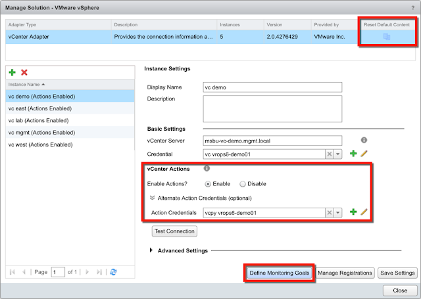
Task: Click VMware Inc. cell
Action: (335, 37)
